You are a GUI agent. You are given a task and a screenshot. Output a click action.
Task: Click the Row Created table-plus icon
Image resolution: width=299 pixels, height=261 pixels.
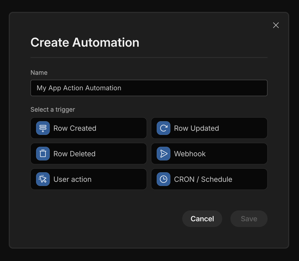point(43,128)
